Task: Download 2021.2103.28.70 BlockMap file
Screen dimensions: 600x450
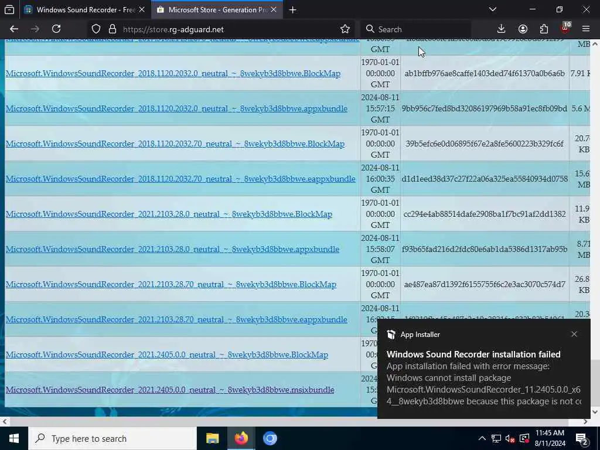Action: coord(171,285)
